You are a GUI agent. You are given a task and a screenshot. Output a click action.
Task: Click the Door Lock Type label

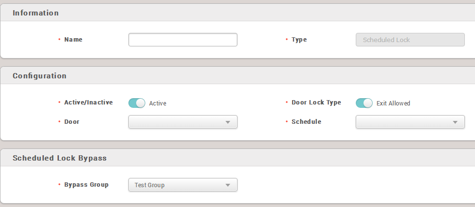316,103
